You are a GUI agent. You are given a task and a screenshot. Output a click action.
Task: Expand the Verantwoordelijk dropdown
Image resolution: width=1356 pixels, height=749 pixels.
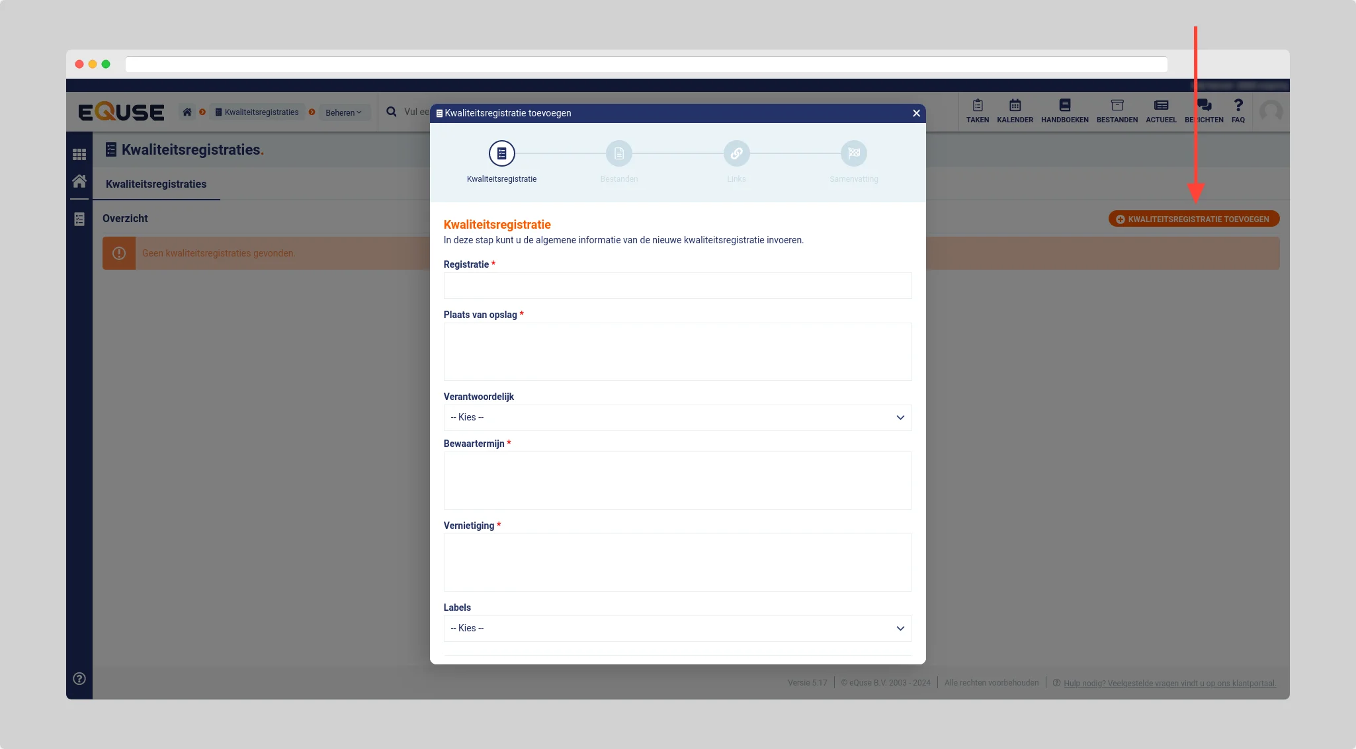(x=677, y=417)
